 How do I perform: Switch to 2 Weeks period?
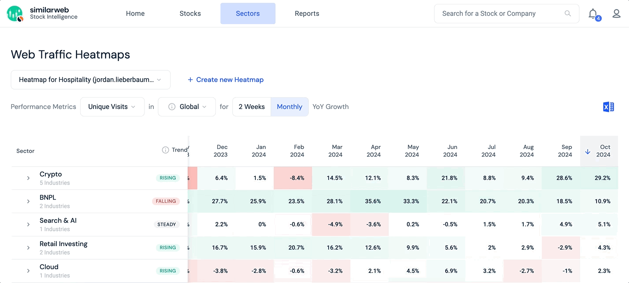coord(252,107)
